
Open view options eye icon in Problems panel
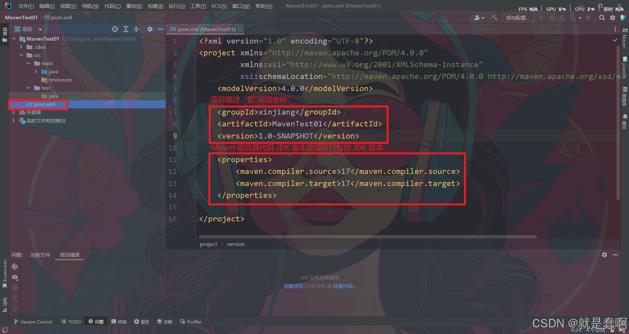click(15, 277)
